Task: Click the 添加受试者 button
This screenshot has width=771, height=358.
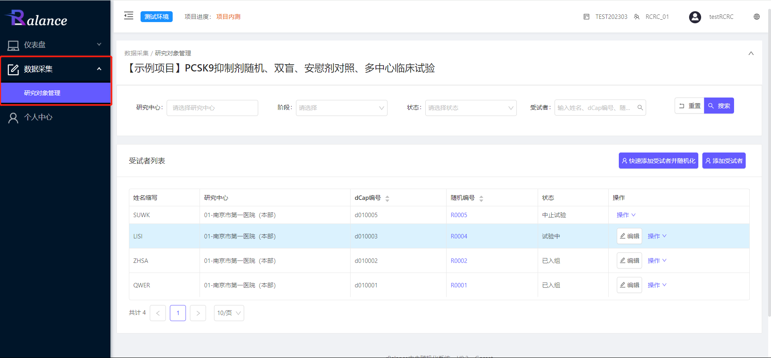Action: [x=724, y=161]
